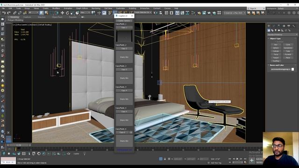Select the Lights category icon

(276, 30)
